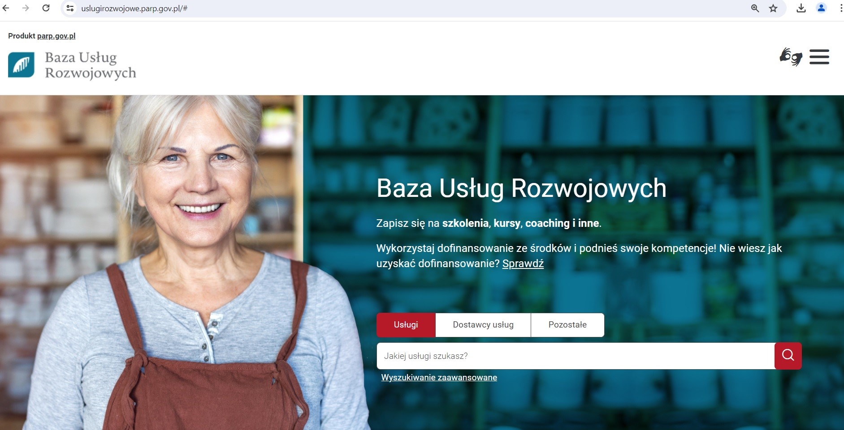This screenshot has height=430, width=844.
Task: Go back with the browser back arrow
Action: tap(6, 8)
